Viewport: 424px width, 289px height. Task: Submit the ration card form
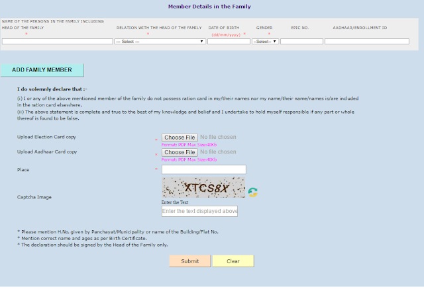(x=190, y=261)
